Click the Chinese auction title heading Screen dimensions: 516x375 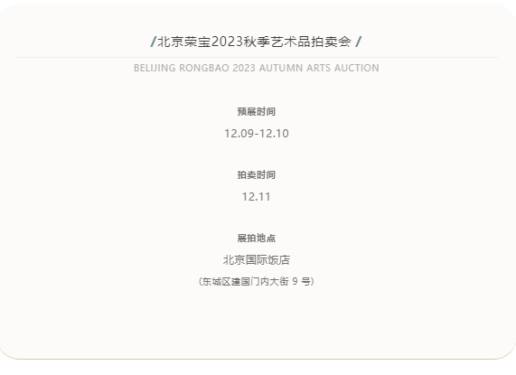click(256, 42)
